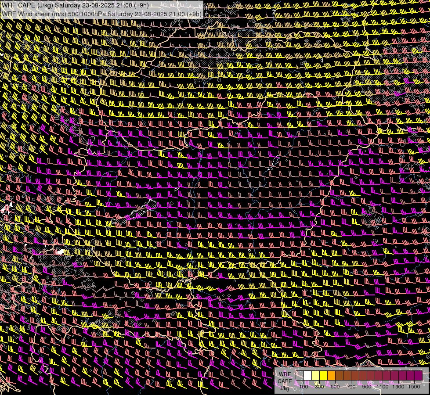Click the 300 legend value

tap(319, 387)
